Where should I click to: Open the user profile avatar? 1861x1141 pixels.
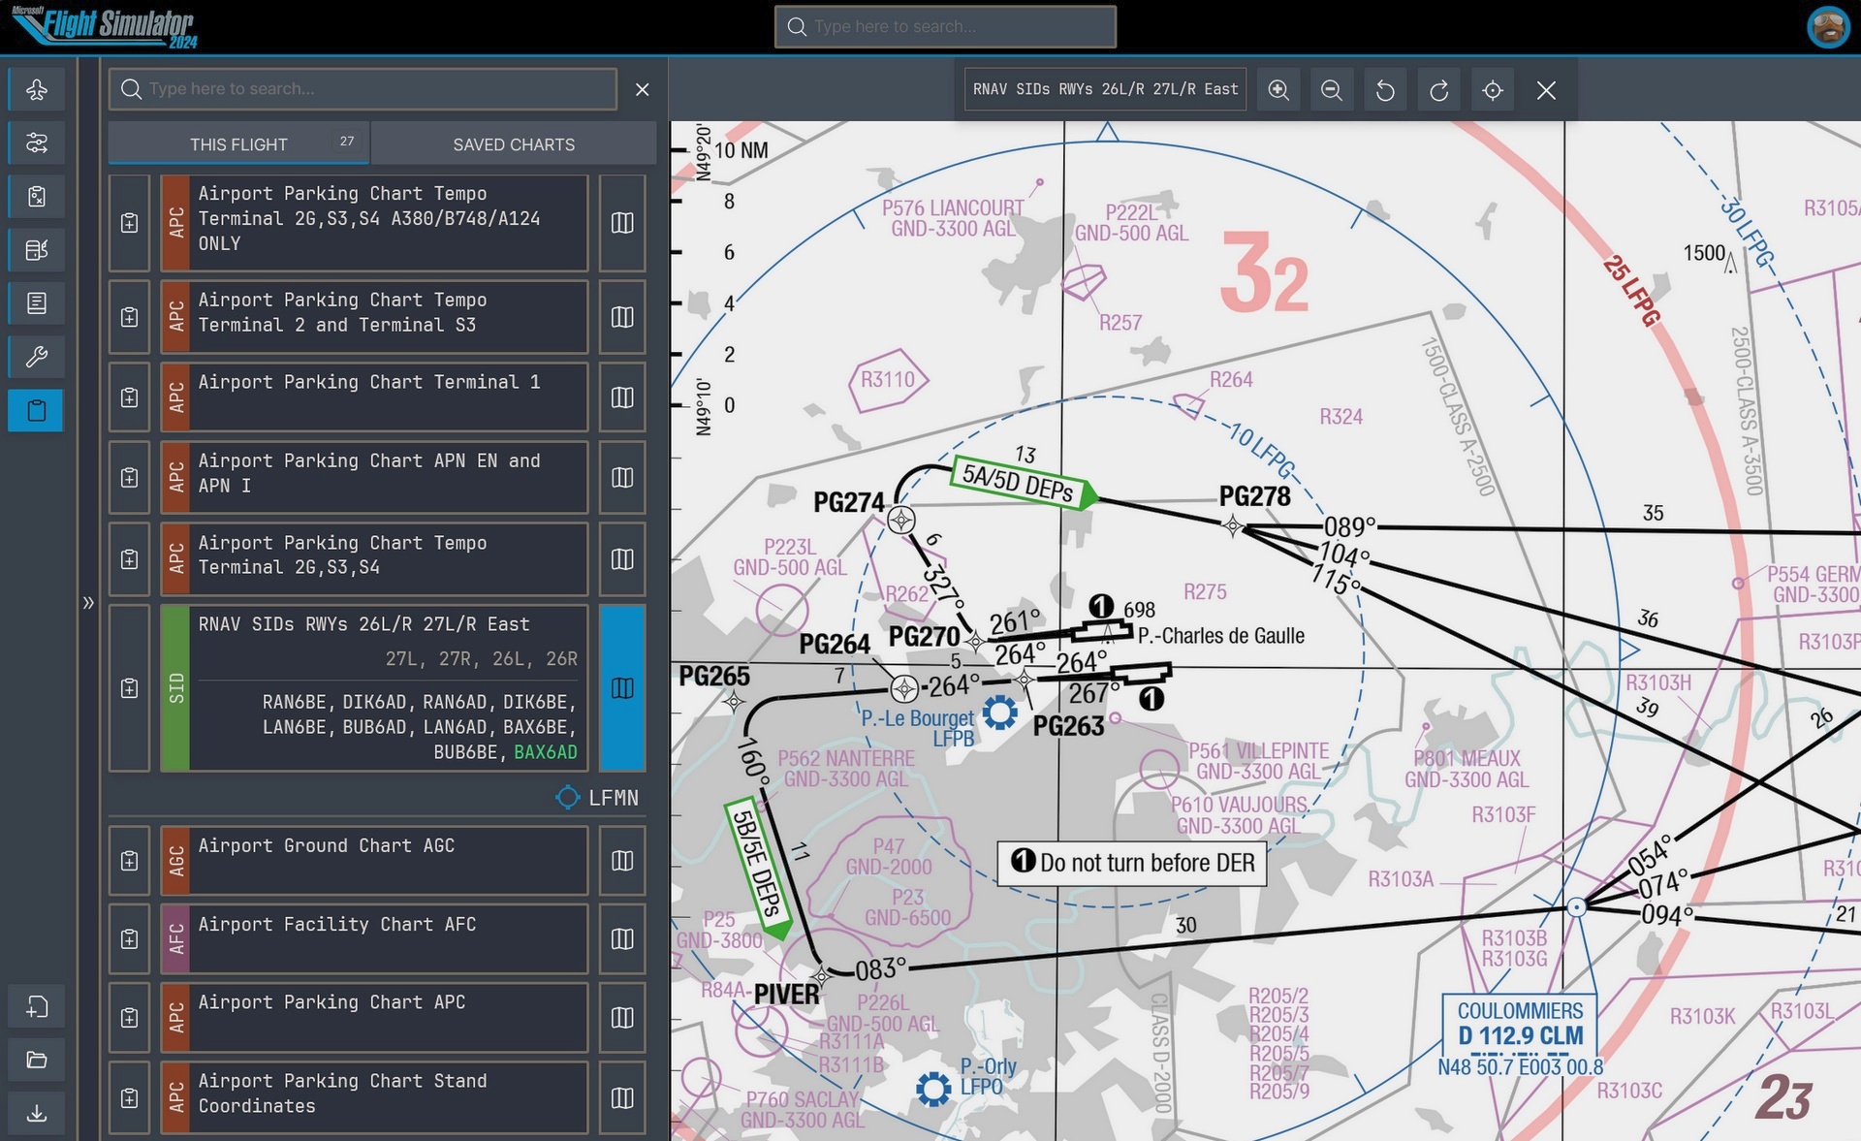pyautogui.click(x=1828, y=26)
